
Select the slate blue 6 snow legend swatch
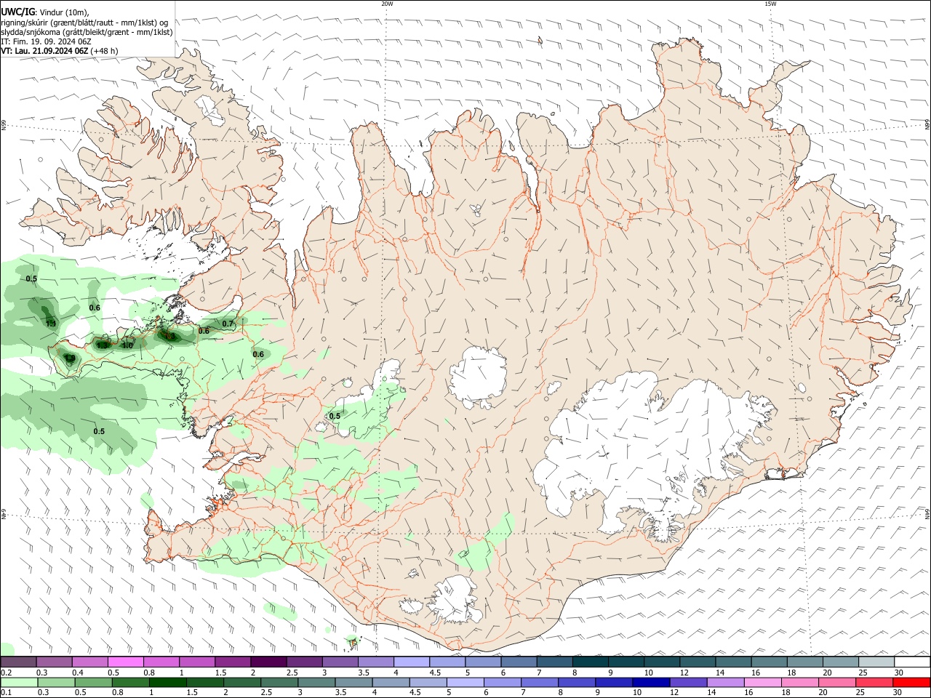tap(519, 662)
